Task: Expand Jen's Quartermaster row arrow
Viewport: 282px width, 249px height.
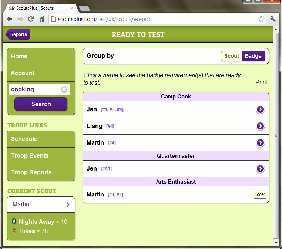Action: pos(260,169)
